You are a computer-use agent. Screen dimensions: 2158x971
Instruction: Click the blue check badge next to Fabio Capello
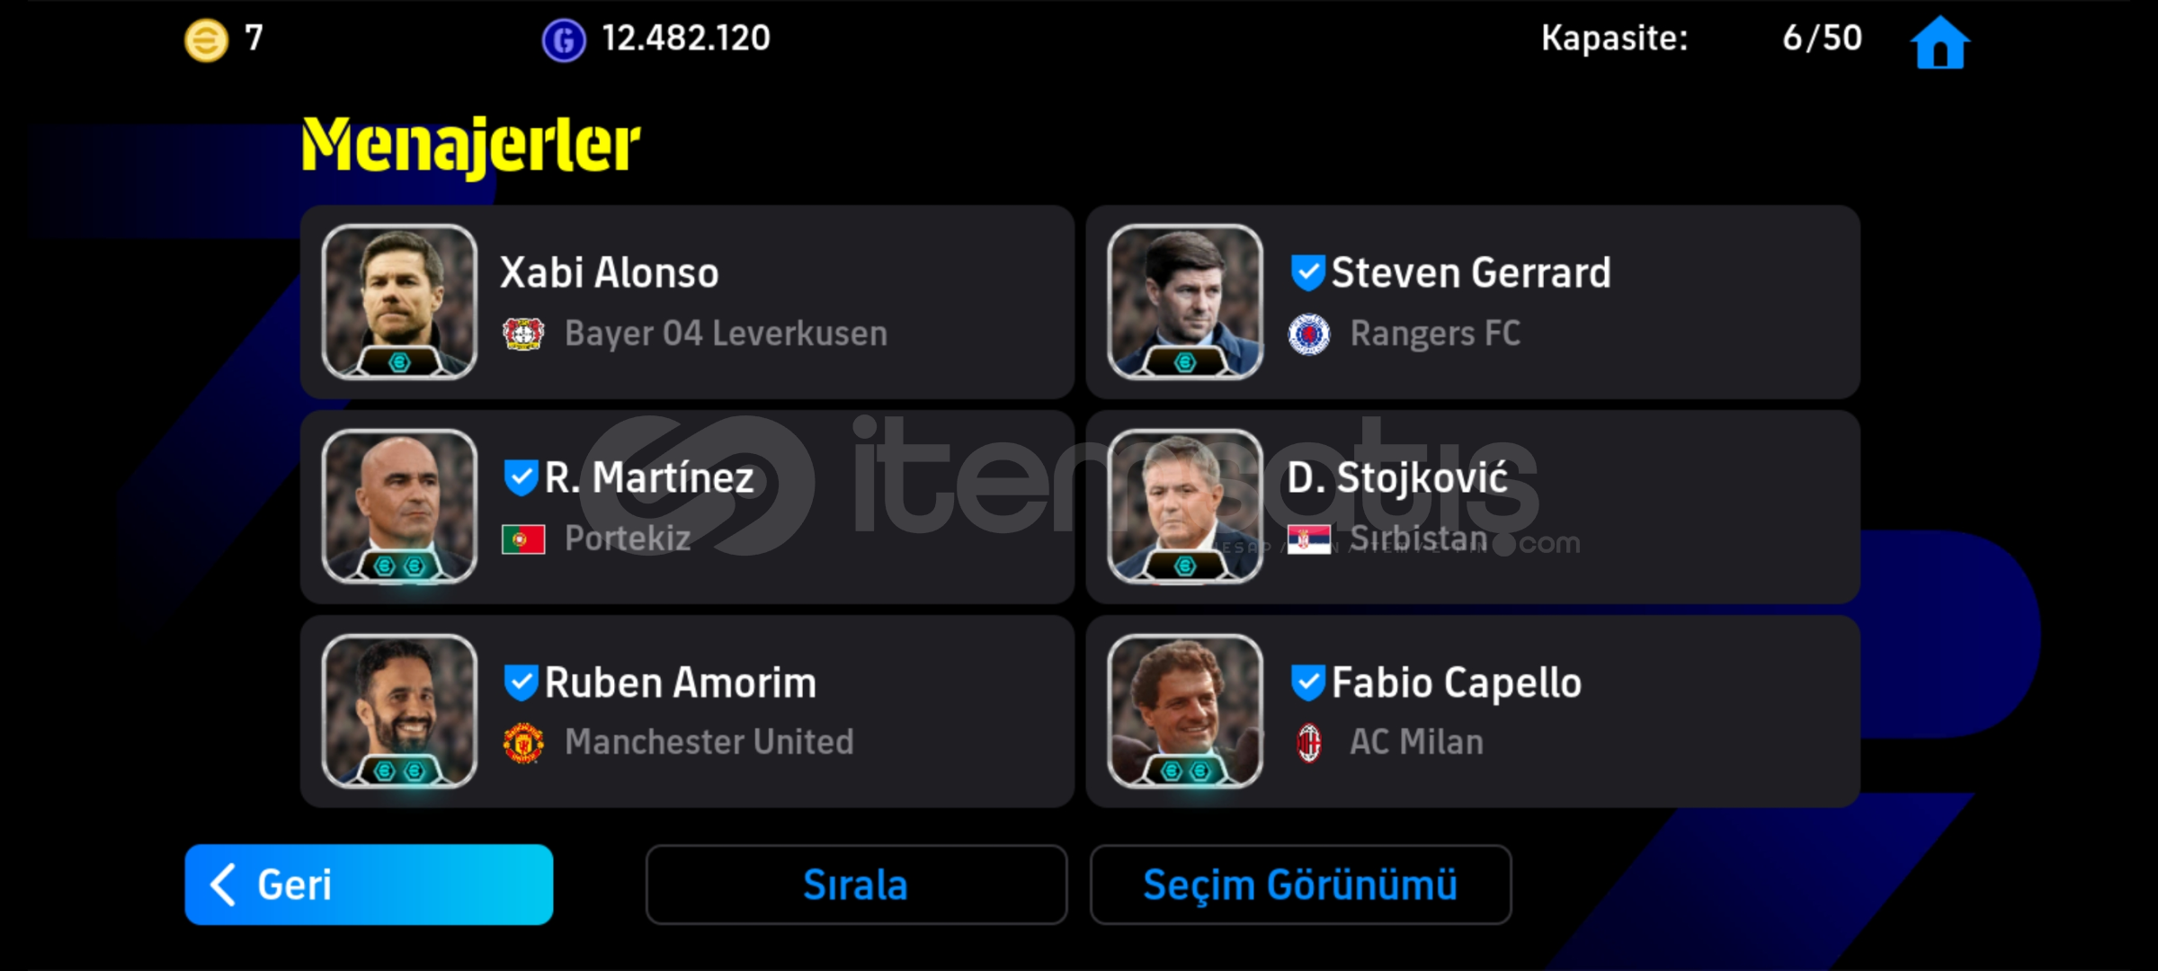tap(1307, 682)
